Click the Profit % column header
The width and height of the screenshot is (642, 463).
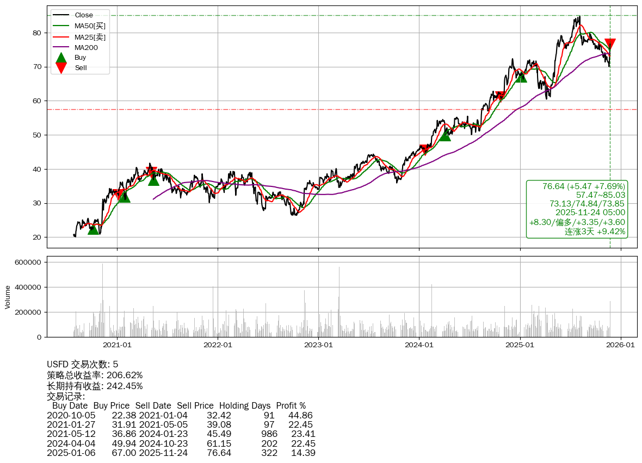point(291,405)
